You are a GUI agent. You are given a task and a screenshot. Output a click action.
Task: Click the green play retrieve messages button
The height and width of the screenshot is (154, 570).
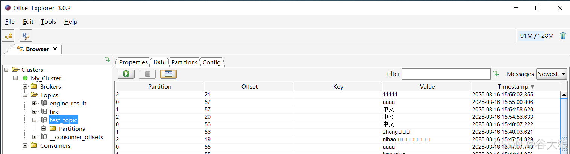point(126,74)
